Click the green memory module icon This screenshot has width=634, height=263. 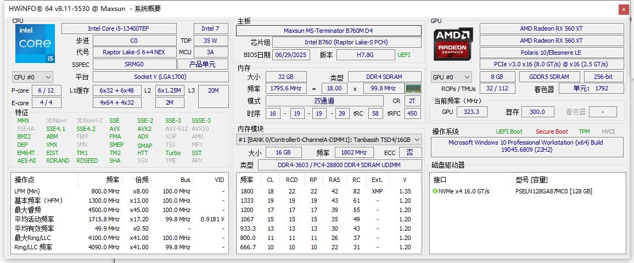click(x=413, y=88)
